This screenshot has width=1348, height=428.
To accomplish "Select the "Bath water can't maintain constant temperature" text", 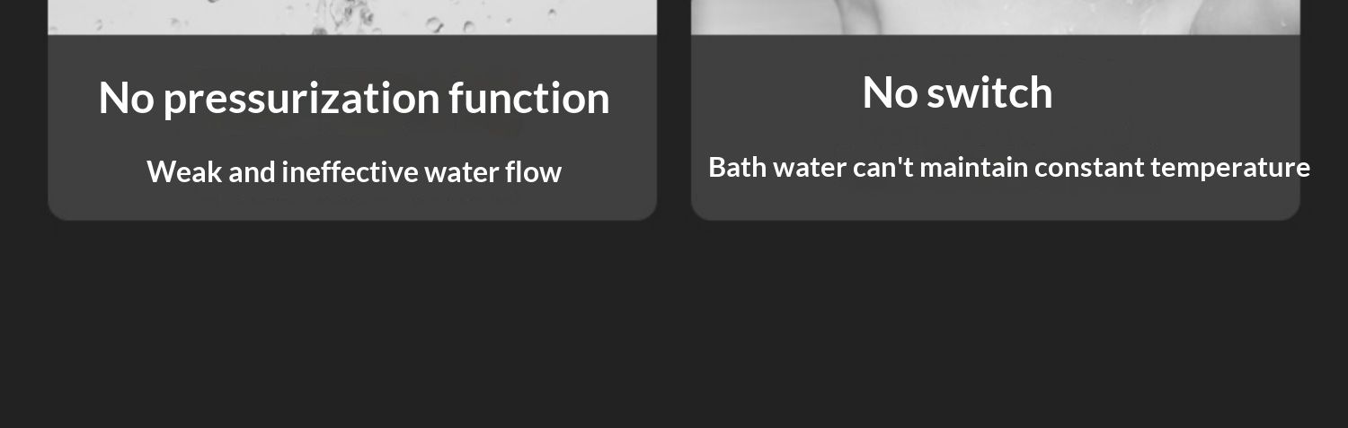I will 1008,168.
